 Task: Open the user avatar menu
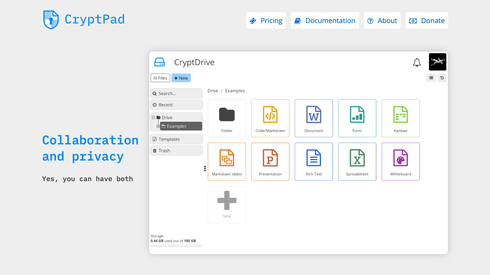tap(438, 62)
